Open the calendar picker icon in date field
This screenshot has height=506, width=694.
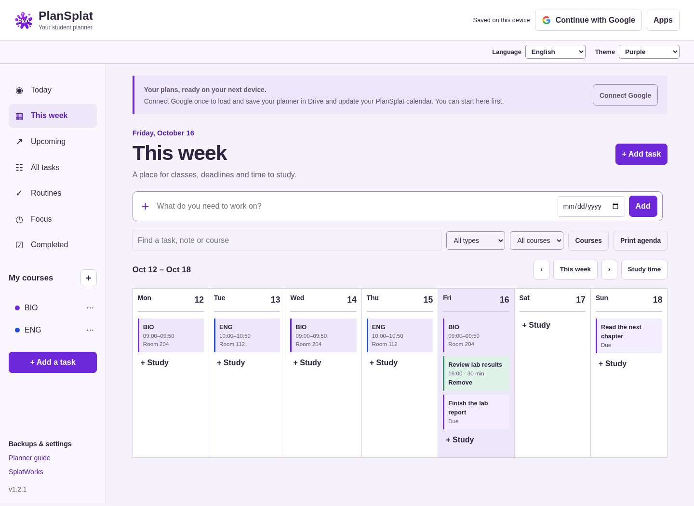pyautogui.click(x=615, y=206)
